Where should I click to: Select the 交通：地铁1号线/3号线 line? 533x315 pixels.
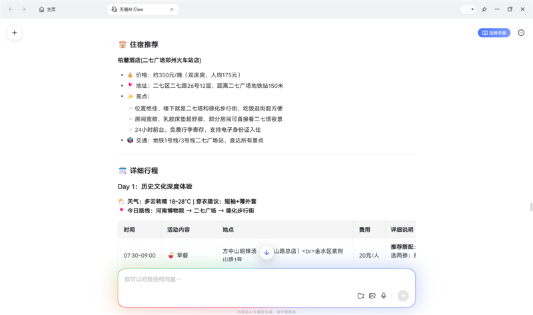(x=195, y=141)
